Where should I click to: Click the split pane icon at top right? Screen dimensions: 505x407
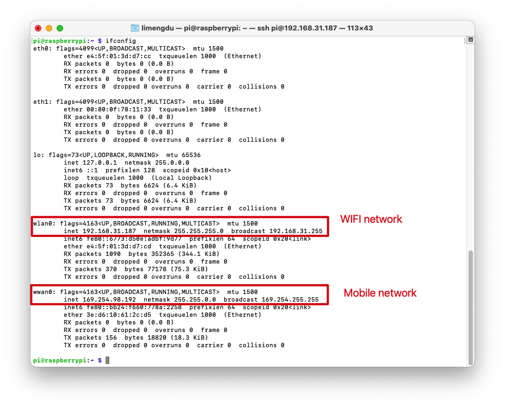pyautogui.click(x=471, y=40)
